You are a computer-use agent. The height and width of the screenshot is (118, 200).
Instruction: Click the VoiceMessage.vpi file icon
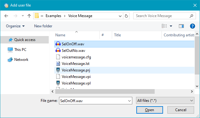(x=58, y=76)
